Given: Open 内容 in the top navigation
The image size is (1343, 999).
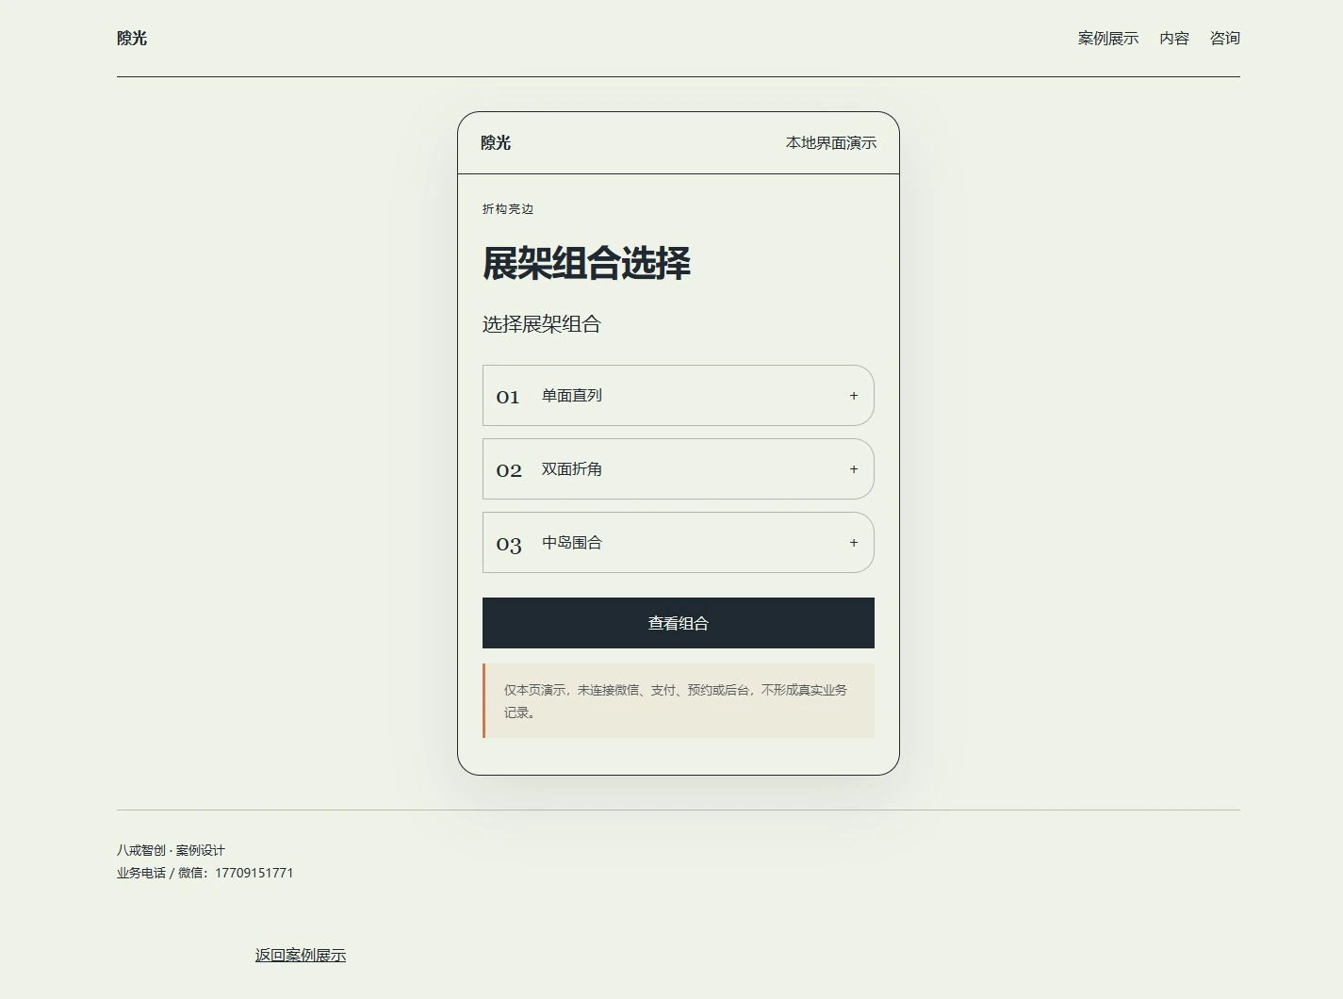Looking at the screenshot, I should click(1174, 39).
